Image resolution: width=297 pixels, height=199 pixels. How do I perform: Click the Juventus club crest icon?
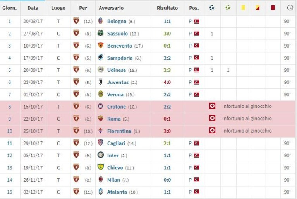coord(101,82)
